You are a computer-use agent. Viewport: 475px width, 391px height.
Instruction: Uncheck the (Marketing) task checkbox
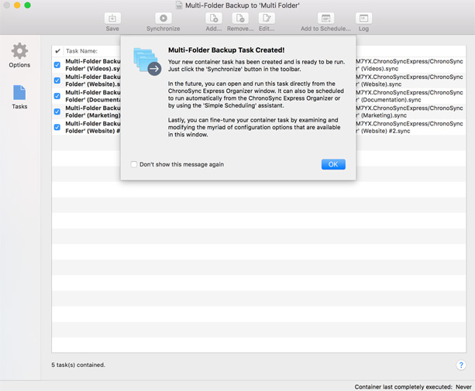57,111
